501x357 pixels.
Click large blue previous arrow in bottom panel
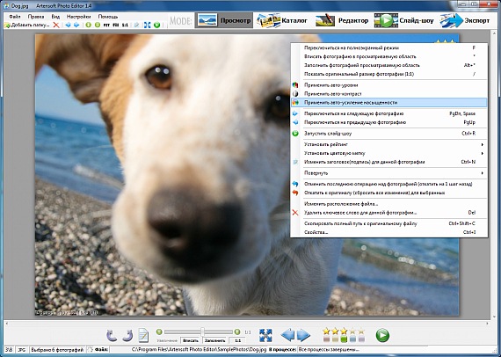pyautogui.click(x=287, y=335)
